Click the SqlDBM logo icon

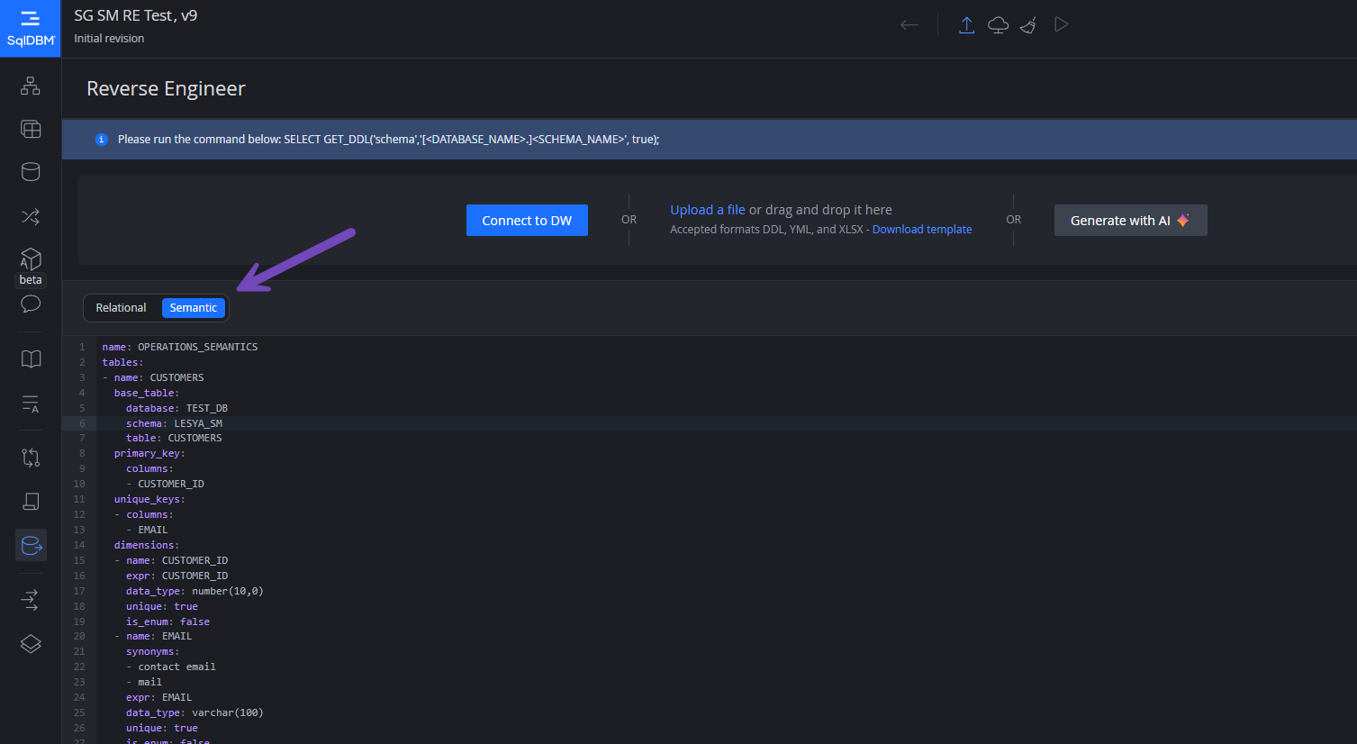click(31, 28)
